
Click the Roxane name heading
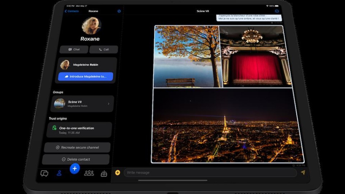click(90, 39)
